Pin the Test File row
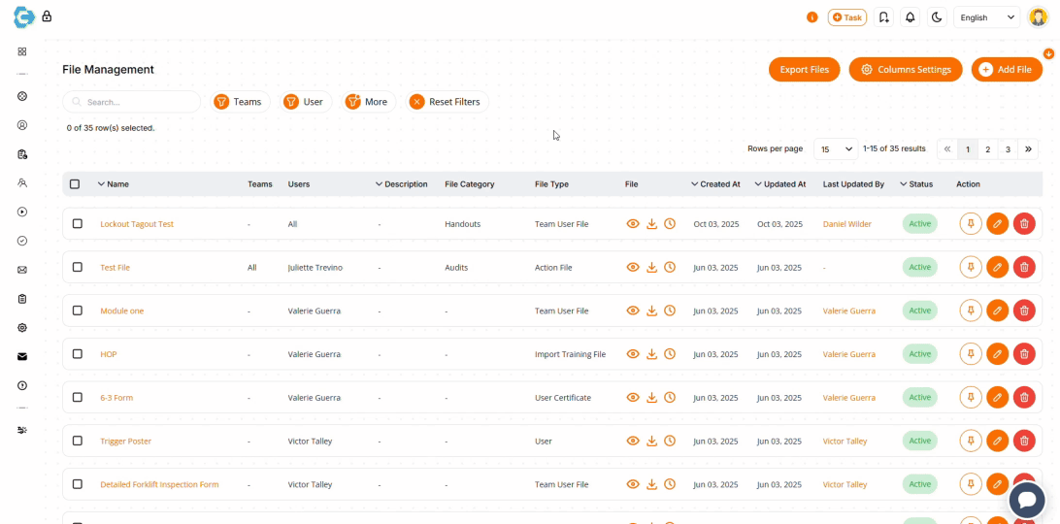The height and width of the screenshot is (524, 1060). (970, 268)
